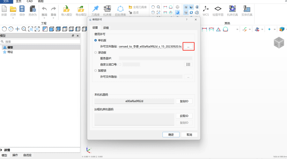
Task: Expand the 撤消 undo dropdown arrow
Action: (44, 18)
